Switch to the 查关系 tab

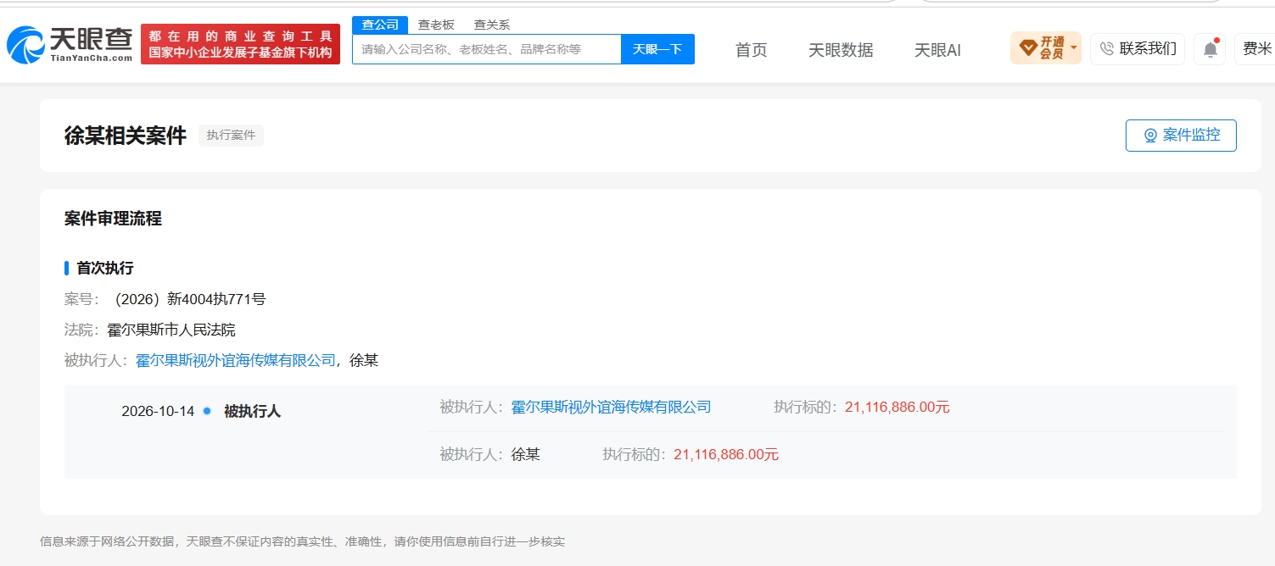click(492, 25)
